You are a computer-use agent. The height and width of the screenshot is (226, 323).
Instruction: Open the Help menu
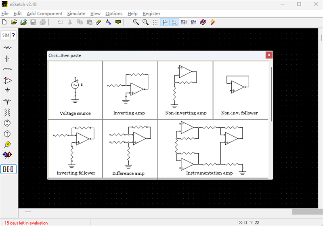coord(132,14)
